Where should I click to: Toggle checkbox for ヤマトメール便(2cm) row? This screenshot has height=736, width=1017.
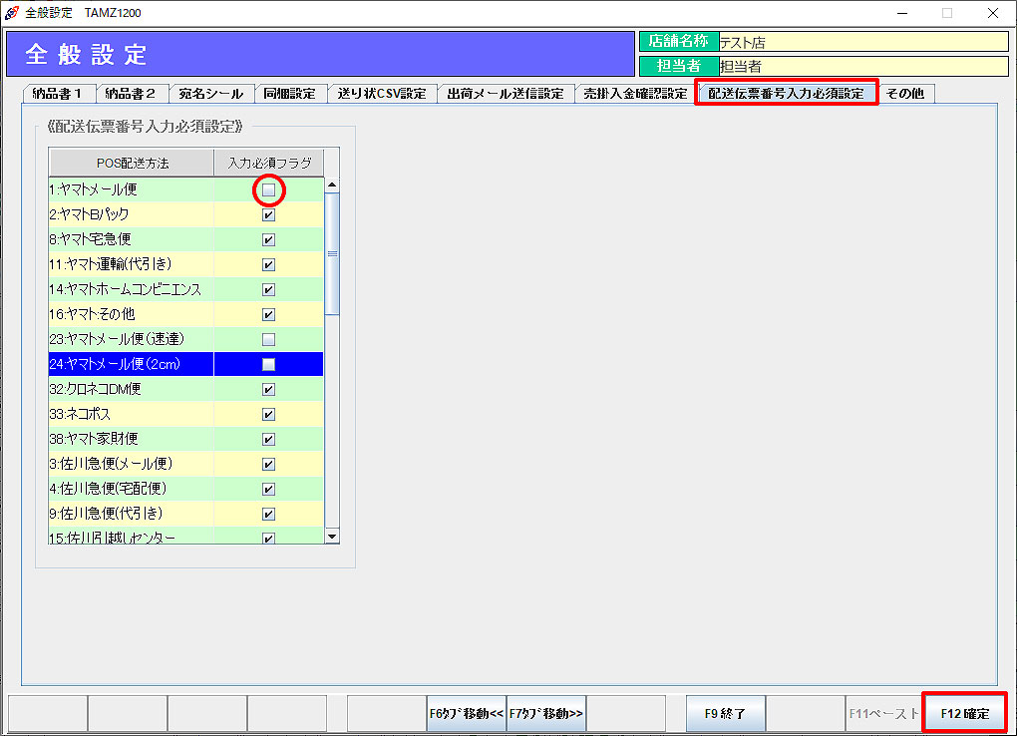(268, 364)
